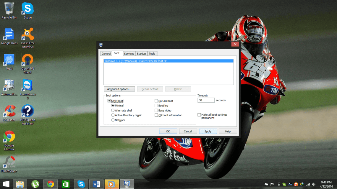Enable the No GUI boot option
The height and width of the screenshot is (189, 337).
tap(156, 101)
